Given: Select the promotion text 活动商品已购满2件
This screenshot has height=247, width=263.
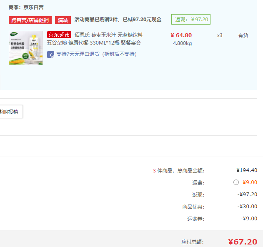Looking at the screenshot, I should click(96, 20).
